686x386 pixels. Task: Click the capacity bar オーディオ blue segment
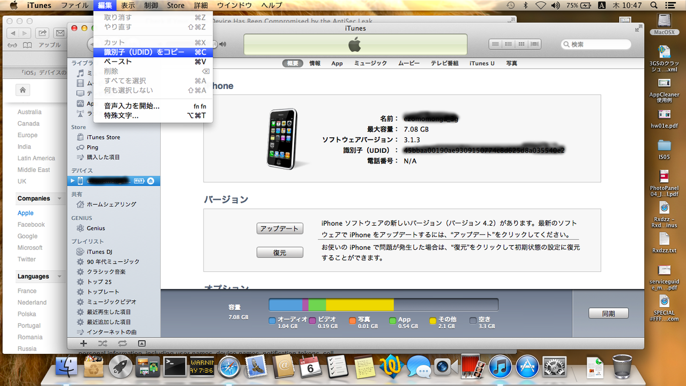point(285,305)
